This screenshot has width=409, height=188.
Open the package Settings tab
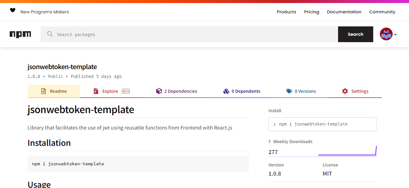point(355,91)
